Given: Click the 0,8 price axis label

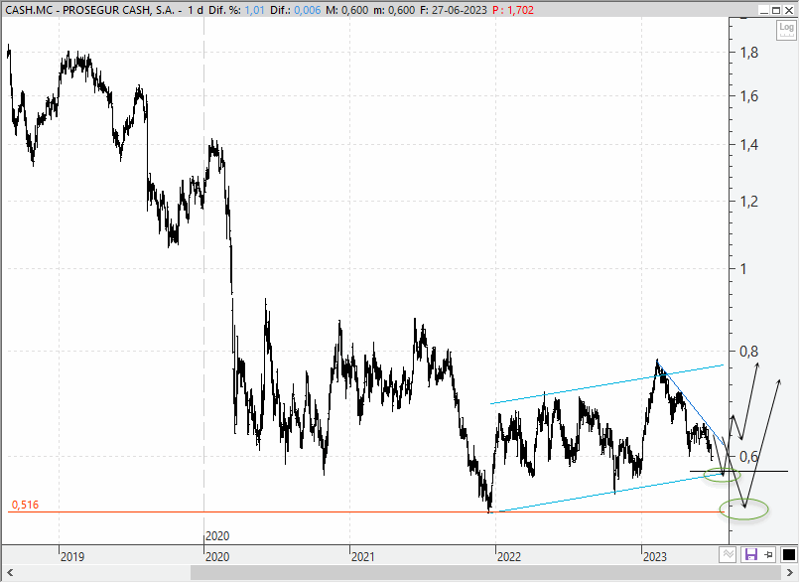Looking at the screenshot, I should pos(749,352).
